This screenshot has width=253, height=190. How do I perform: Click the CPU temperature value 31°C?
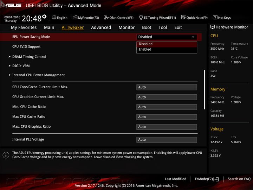click(234, 49)
